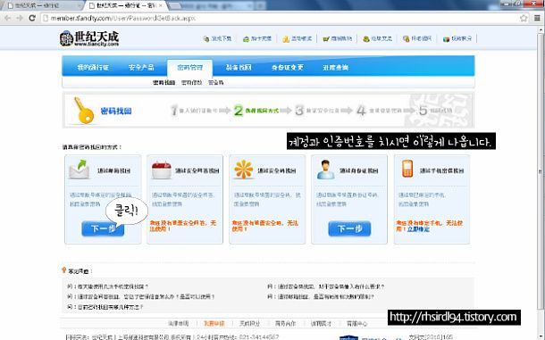Click the red calendar security question icon
Viewport: 545px width, 340px height.
162,170
